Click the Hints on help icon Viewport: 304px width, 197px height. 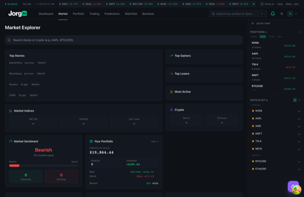click(x=262, y=4)
